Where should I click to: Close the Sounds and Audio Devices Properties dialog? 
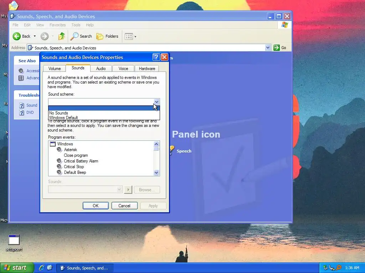164,57
